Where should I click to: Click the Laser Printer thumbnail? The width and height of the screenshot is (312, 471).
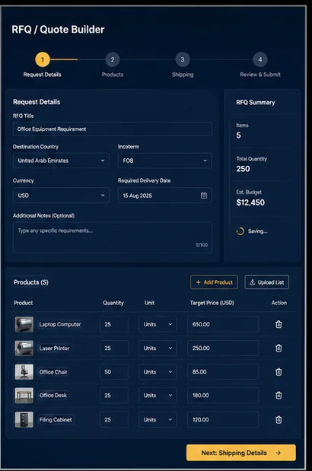click(24, 348)
